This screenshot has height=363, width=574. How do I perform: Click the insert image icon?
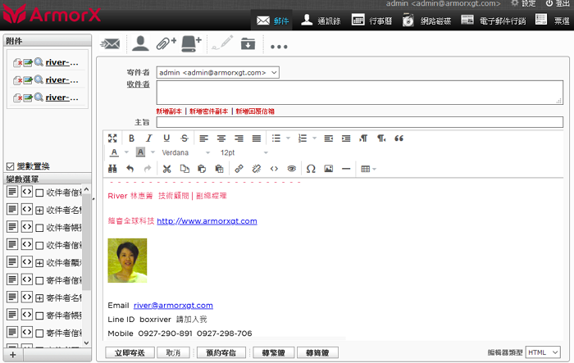pos(329,169)
